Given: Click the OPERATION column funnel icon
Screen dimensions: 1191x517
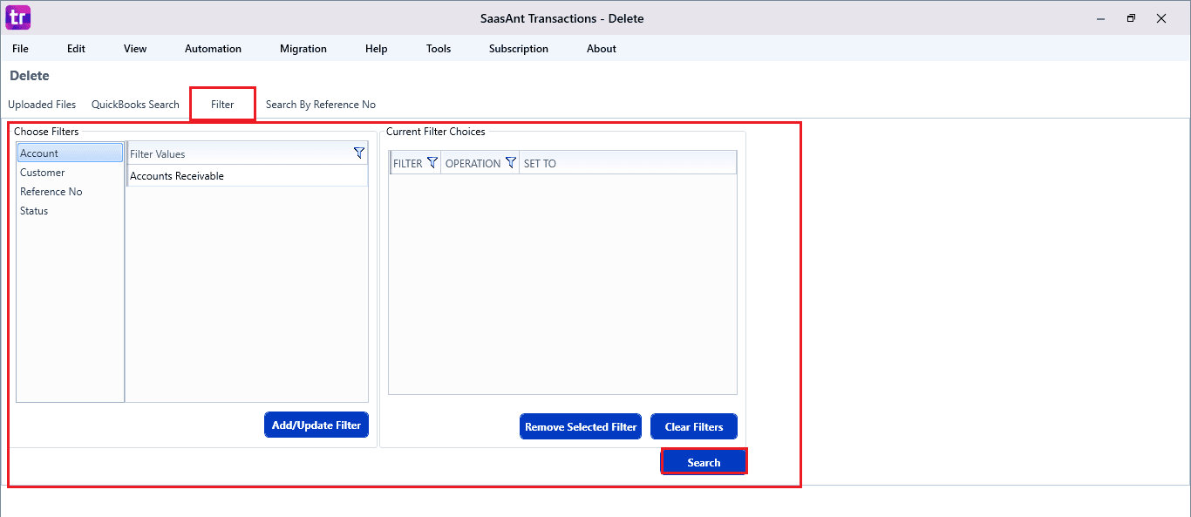Looking at the screenshot, I should [x=510, y=163].
